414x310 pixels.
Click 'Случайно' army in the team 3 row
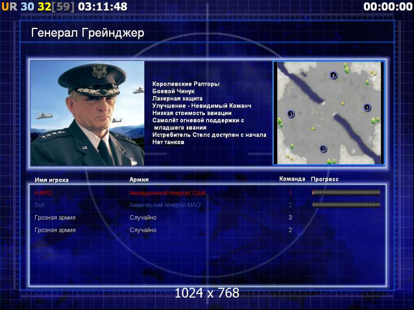[x=143, y=218]
